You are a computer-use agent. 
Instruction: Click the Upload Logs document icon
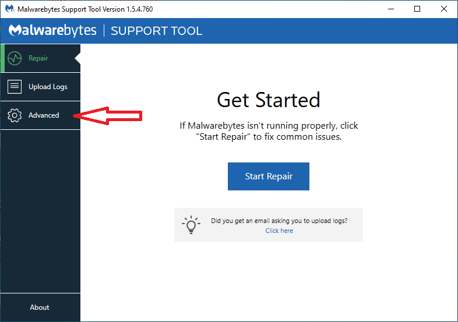pos(15,87)
